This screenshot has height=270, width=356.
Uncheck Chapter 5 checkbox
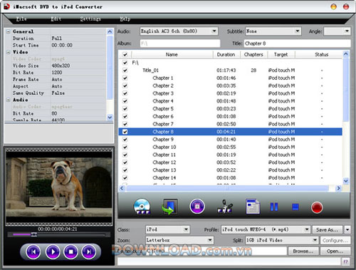point(125,108)
